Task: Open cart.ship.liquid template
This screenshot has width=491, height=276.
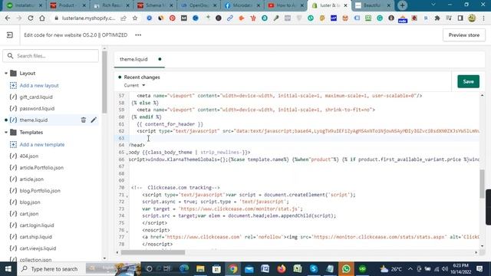Action: pos(36,237)
